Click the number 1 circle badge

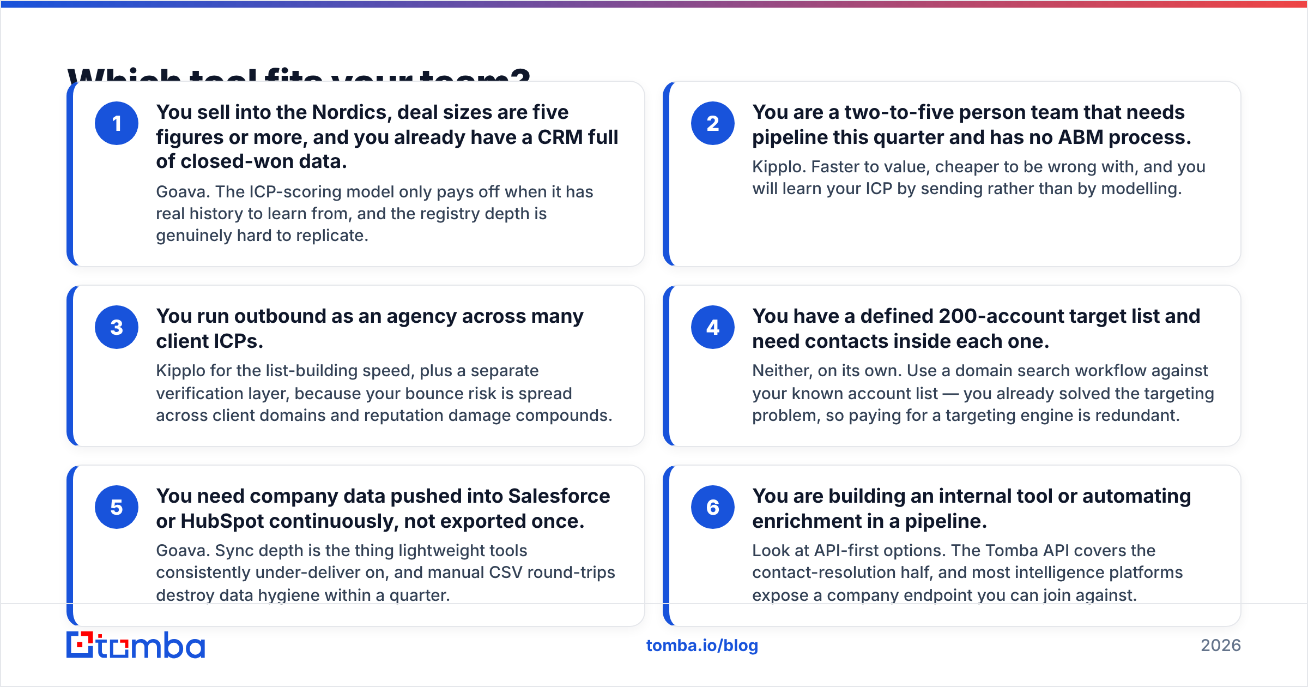117,123
